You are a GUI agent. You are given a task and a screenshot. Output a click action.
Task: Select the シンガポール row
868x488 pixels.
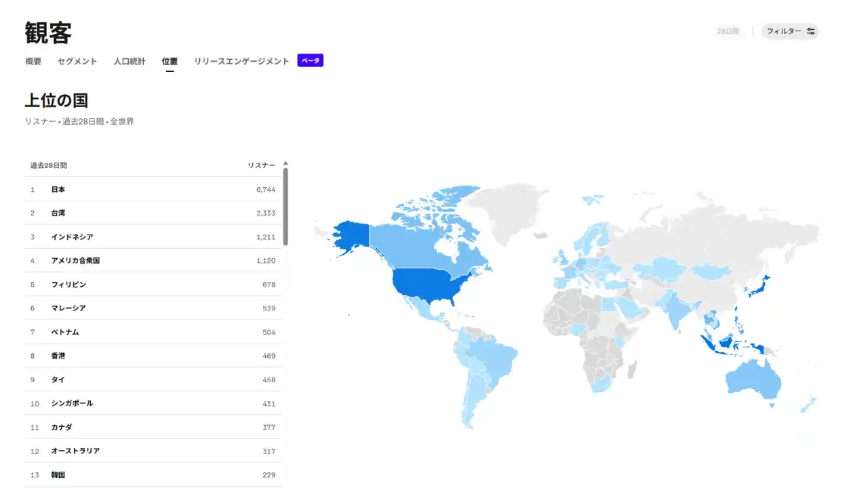point(153,403)
